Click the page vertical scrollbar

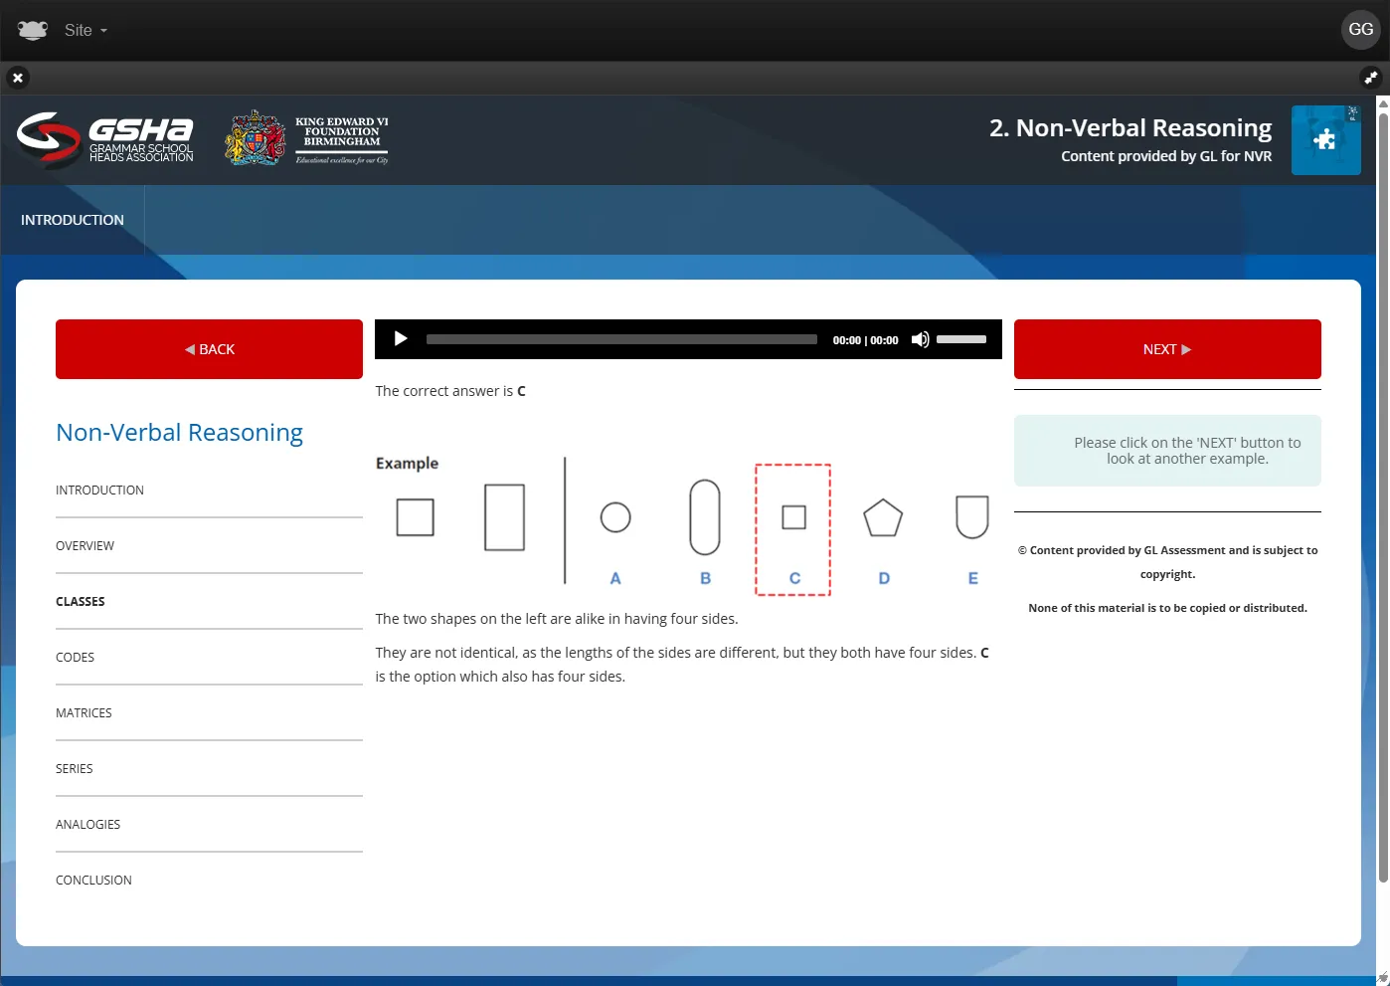(x=1382, y=497)
